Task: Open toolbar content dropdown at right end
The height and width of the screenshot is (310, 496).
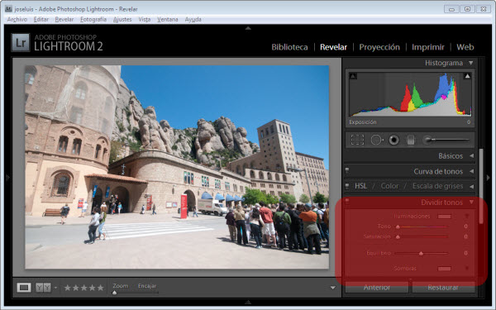Action: 333,288
